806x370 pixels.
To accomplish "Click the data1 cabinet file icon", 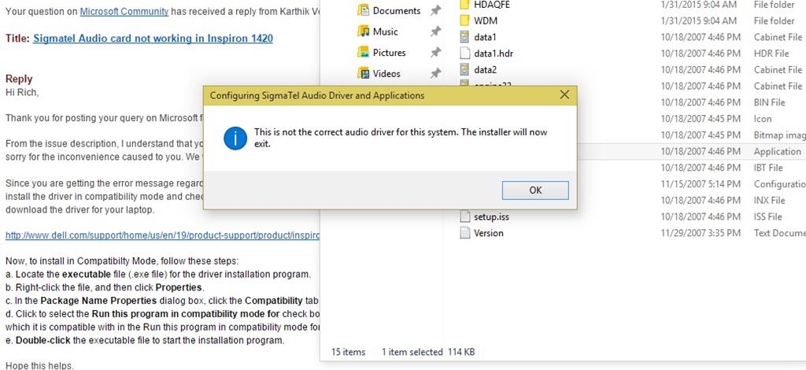I will click(x=464, y=37).
